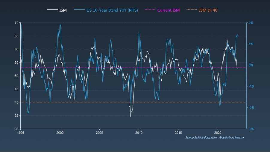The height and width of the screenshot is (152, 270).
Task: Click the 1995 x-axis year label
Action: [x=21, y=132]
